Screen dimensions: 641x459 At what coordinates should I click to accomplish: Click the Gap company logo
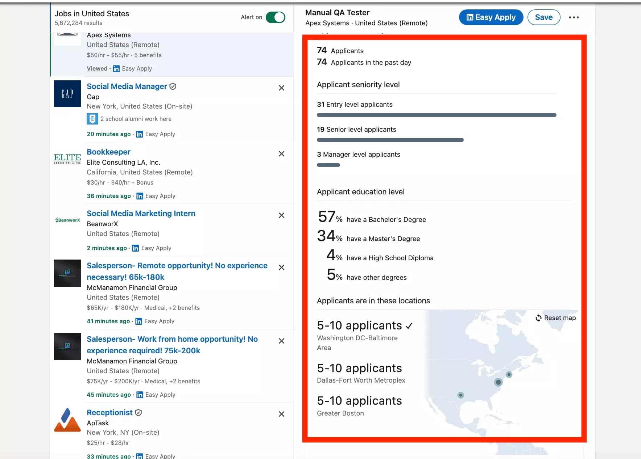coord(67,94)
